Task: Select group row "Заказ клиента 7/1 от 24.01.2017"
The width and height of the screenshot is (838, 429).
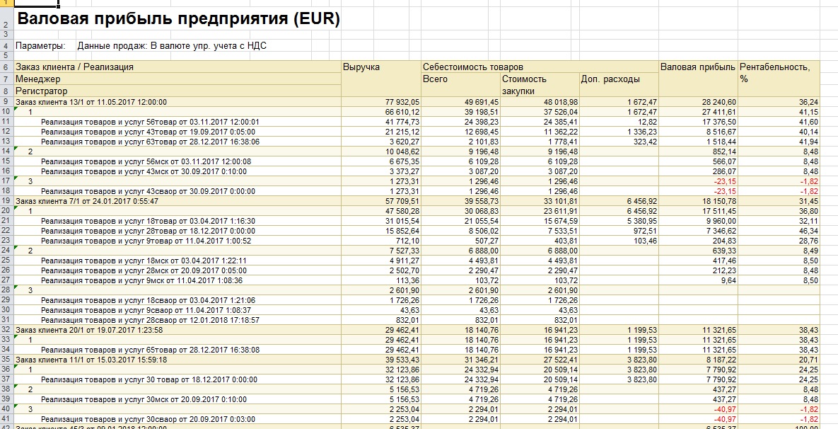Action: click(87, 201)
